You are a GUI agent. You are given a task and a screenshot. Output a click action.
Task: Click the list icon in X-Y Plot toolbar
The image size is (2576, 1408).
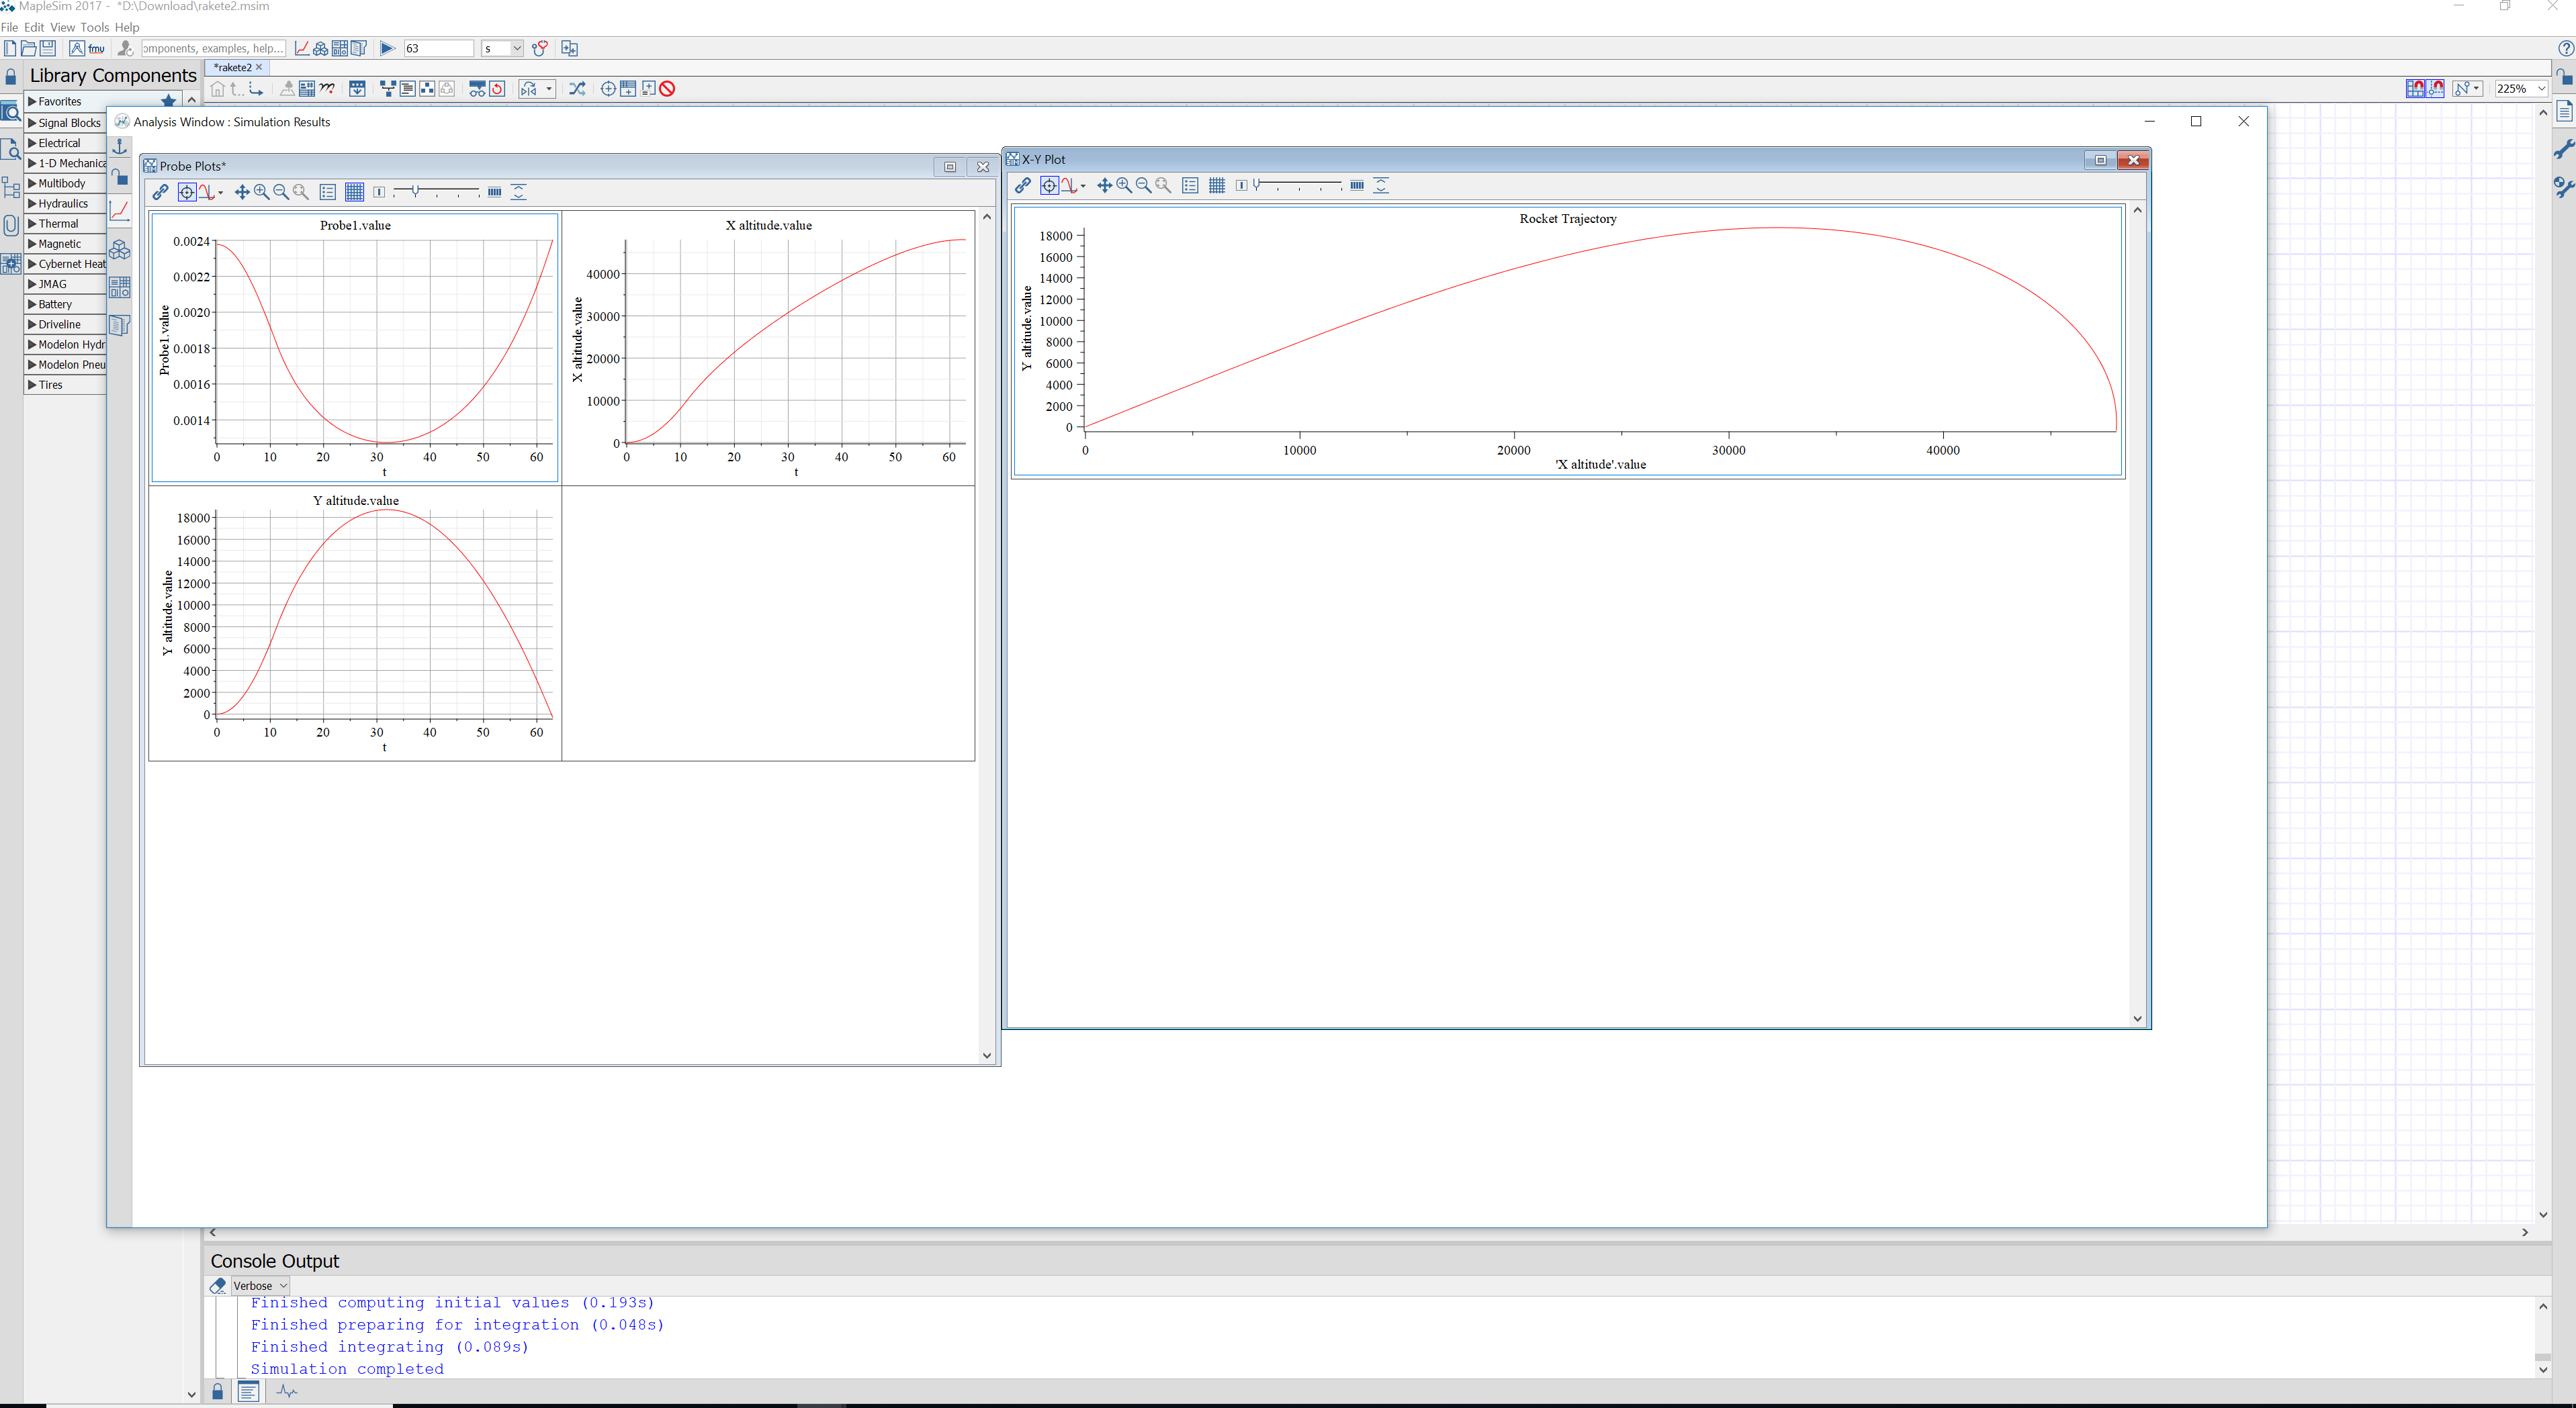[1190, 185]
